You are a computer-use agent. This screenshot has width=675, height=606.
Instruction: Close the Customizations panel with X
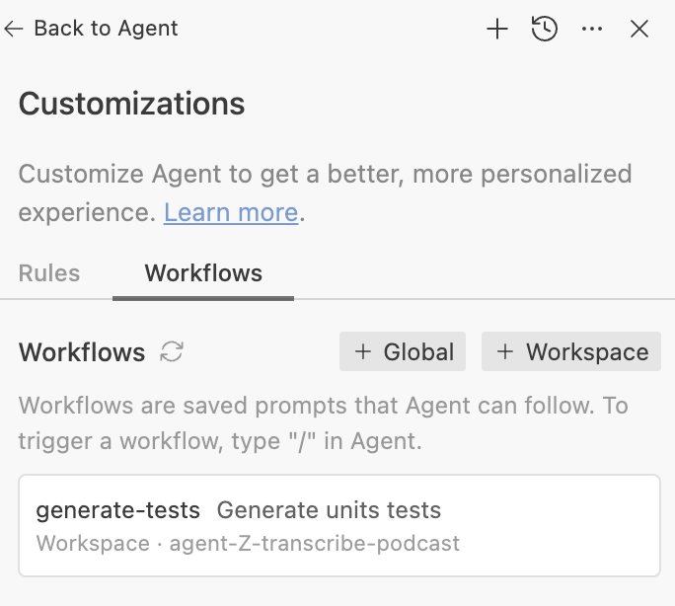point(639,30)
